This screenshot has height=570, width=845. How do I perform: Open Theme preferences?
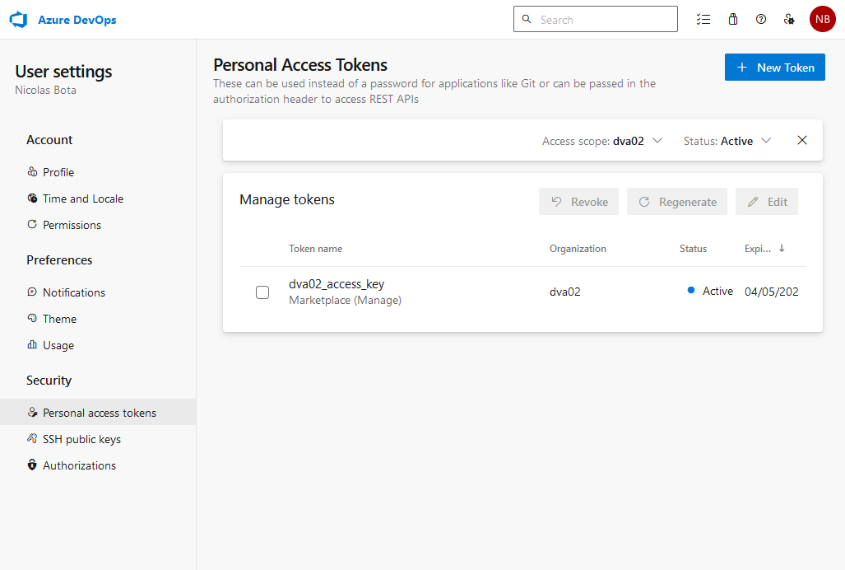coord(59,319)
